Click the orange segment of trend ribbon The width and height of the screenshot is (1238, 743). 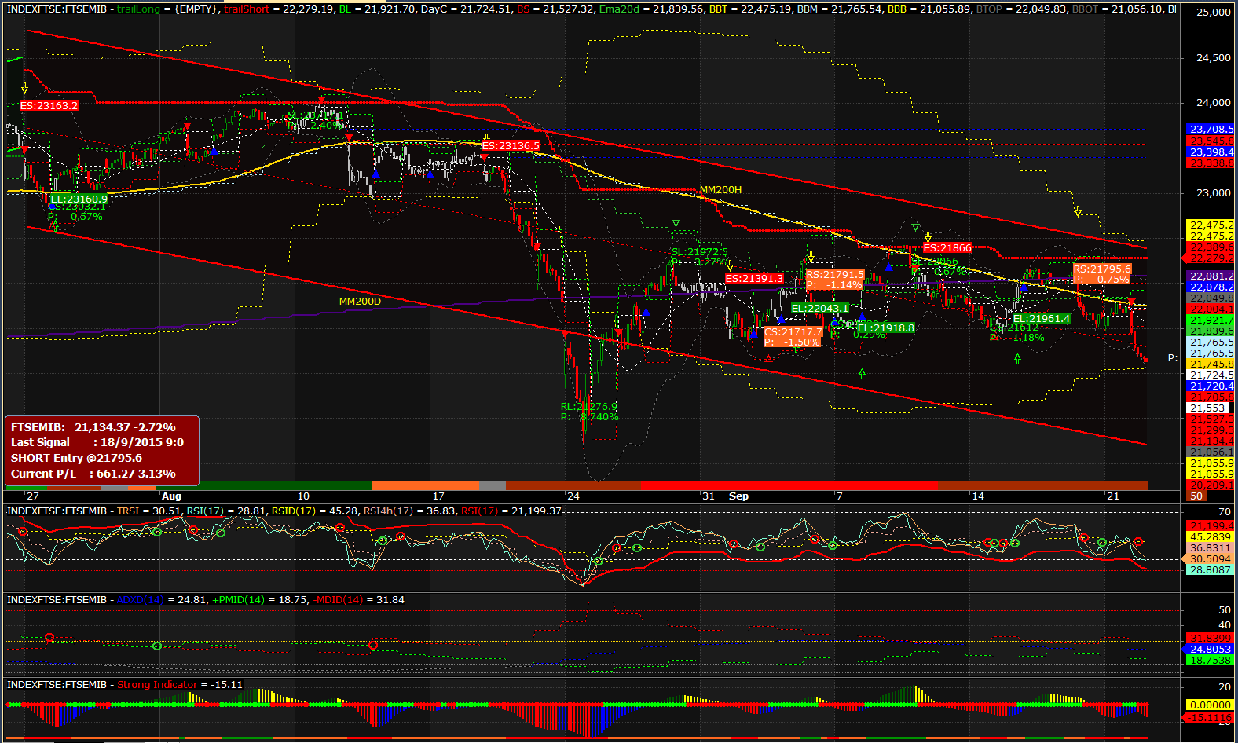425,485
